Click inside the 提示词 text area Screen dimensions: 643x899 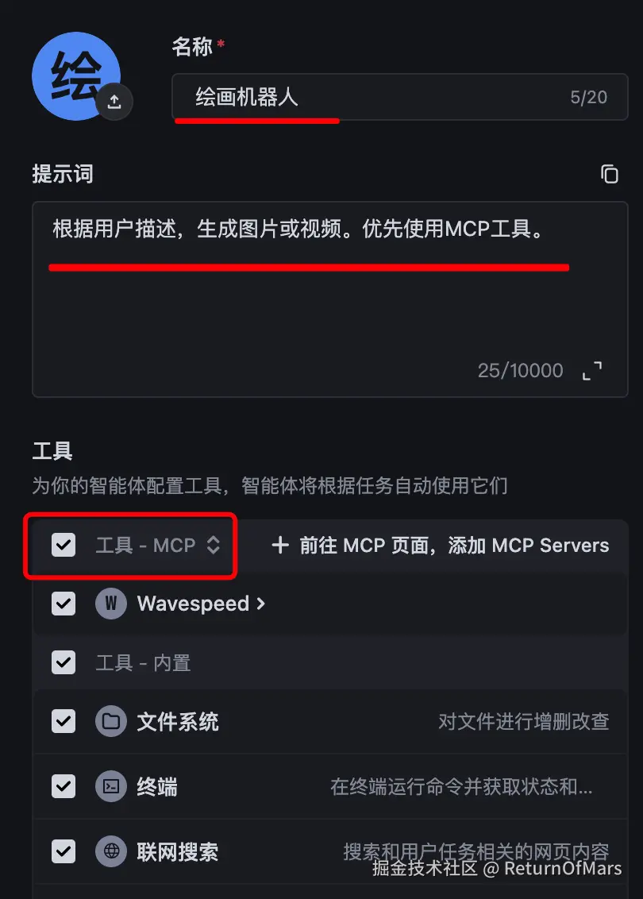[x=330, y=299]
